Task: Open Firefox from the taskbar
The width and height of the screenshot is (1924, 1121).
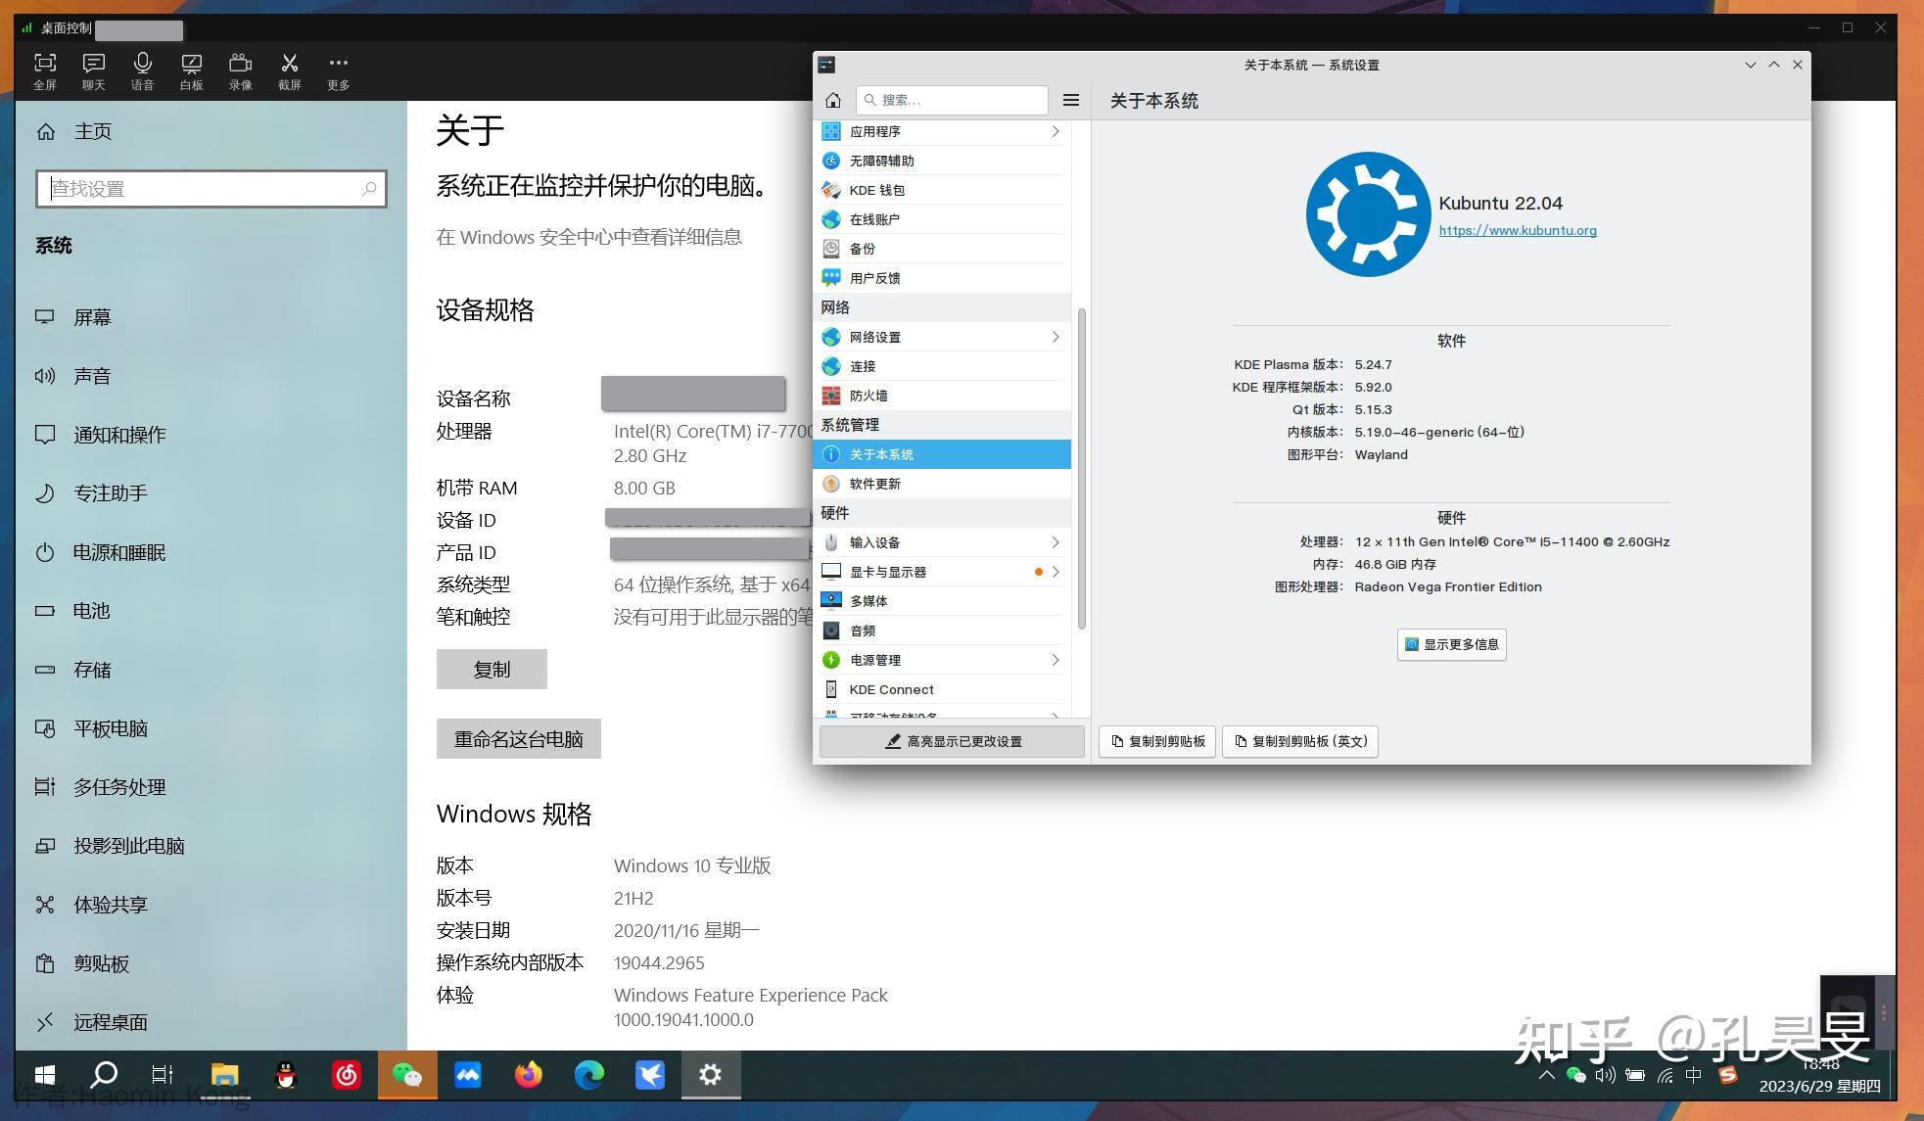Action: click(529, 1075)
